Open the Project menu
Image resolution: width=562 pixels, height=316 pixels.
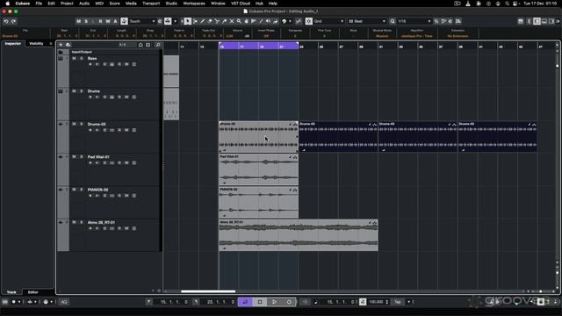[x=67, y=4]
